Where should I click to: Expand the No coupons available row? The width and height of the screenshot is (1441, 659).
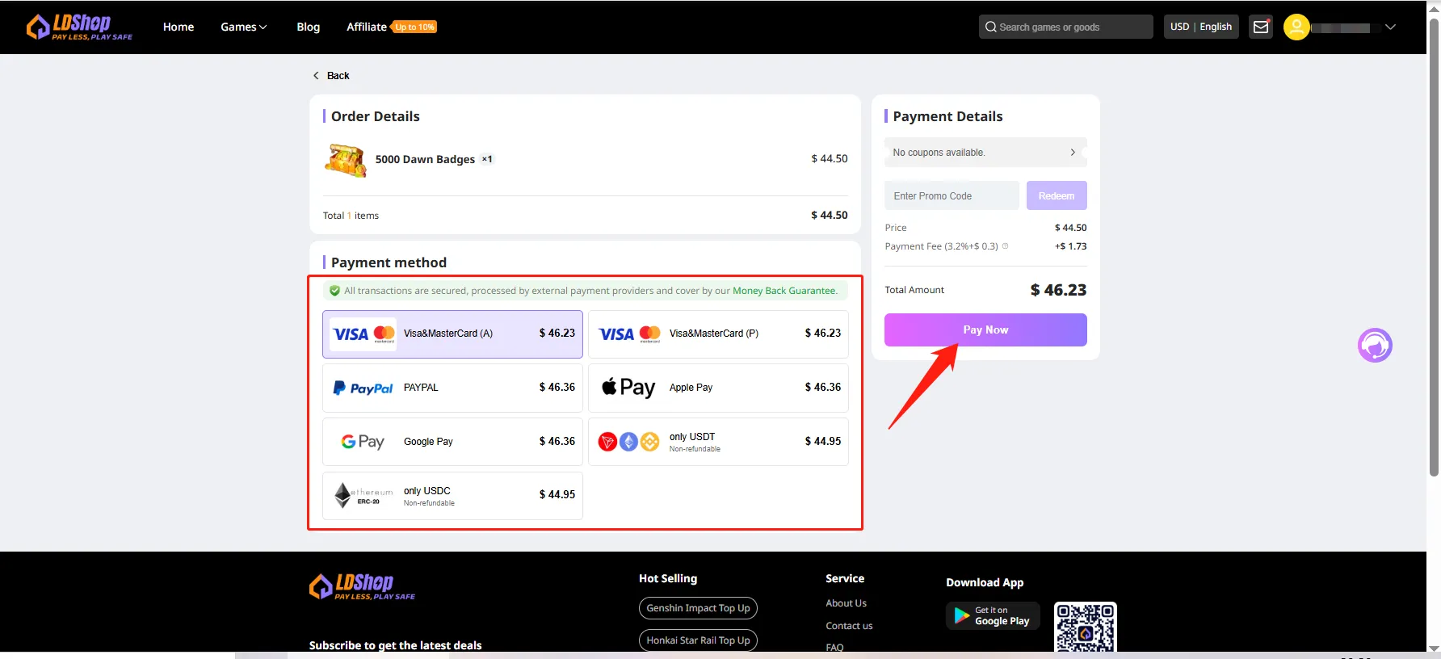[x=985, y=152]
